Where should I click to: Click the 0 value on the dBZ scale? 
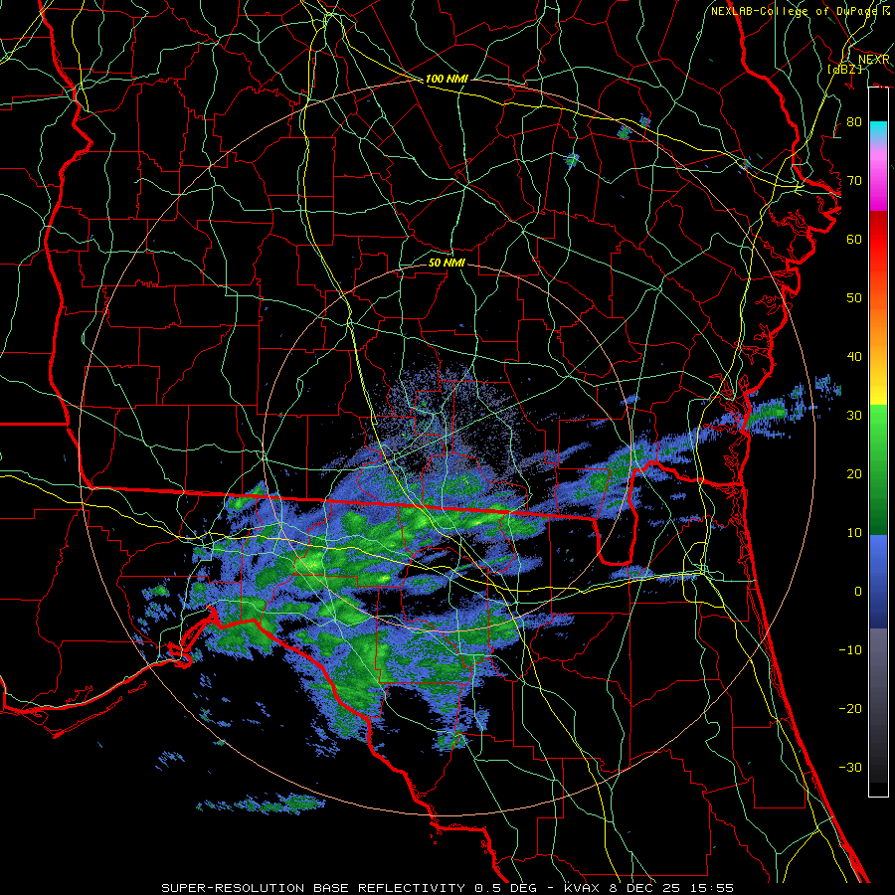(x=858, y=592)
